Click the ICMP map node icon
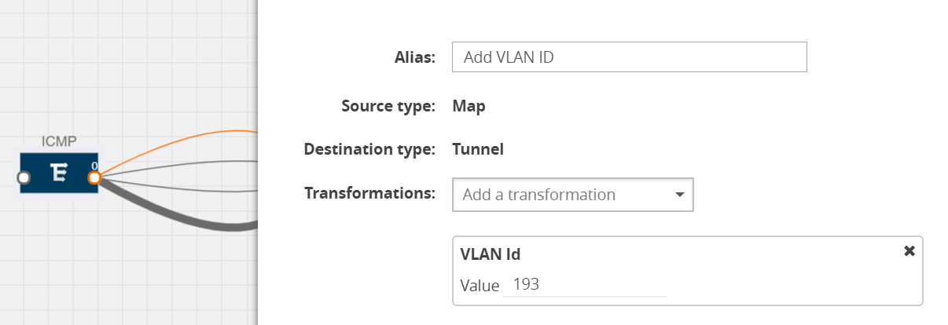Image resolution: width=948 pixels, height=325 pixels. click(59, 174)
